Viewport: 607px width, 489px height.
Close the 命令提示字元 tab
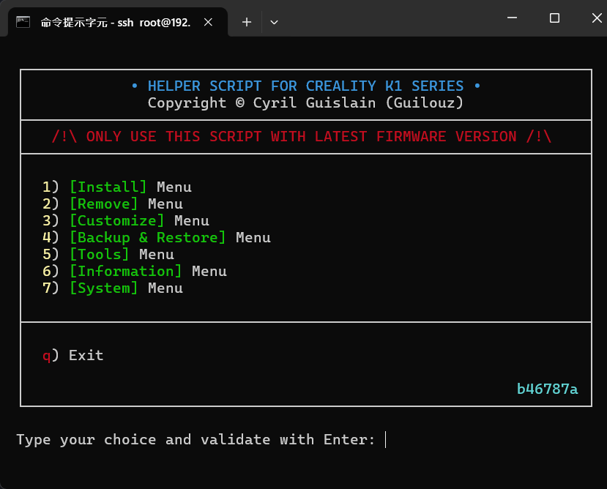207,22
